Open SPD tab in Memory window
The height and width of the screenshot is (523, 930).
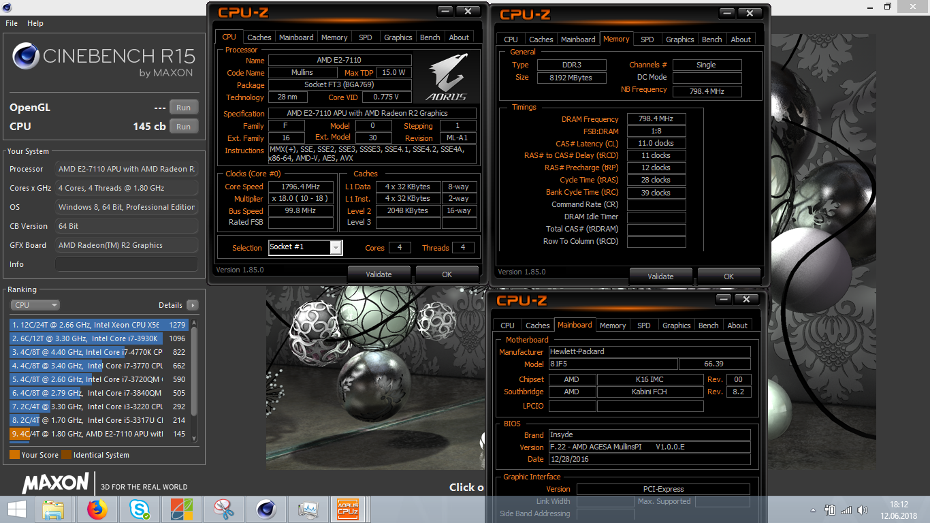coord(647,39)
